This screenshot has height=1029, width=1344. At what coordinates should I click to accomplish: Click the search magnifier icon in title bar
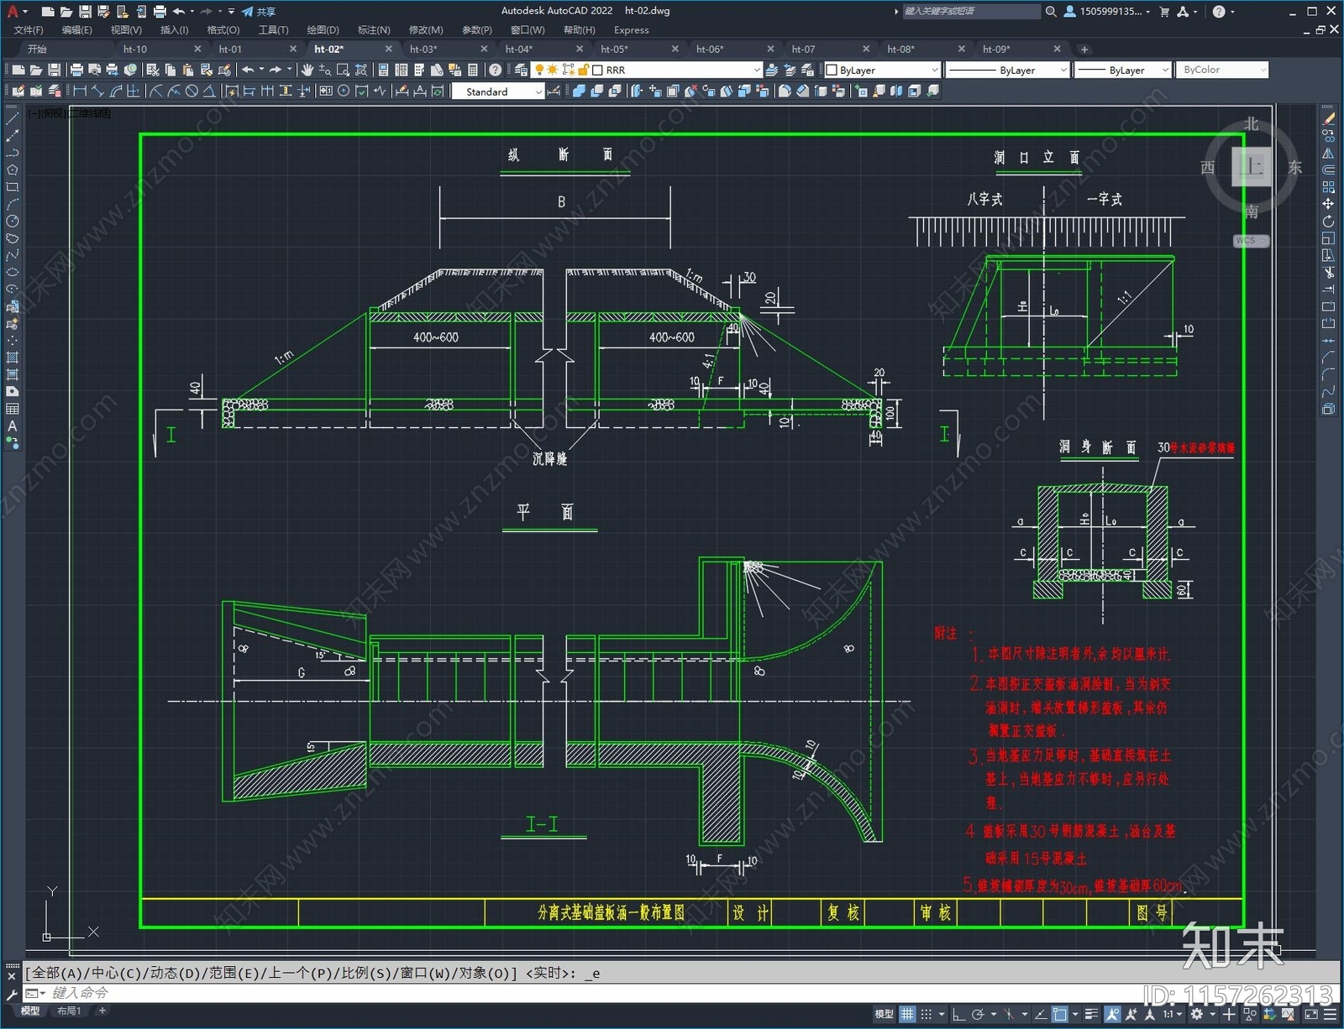(1051, 11)
